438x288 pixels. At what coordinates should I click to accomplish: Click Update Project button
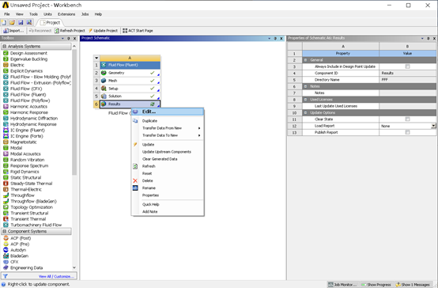click(x=103, y=31)
